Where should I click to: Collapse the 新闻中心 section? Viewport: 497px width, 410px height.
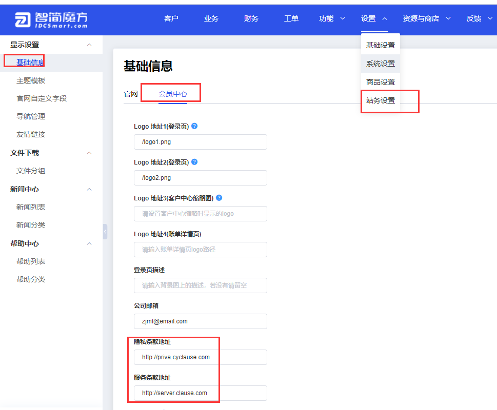89,189
